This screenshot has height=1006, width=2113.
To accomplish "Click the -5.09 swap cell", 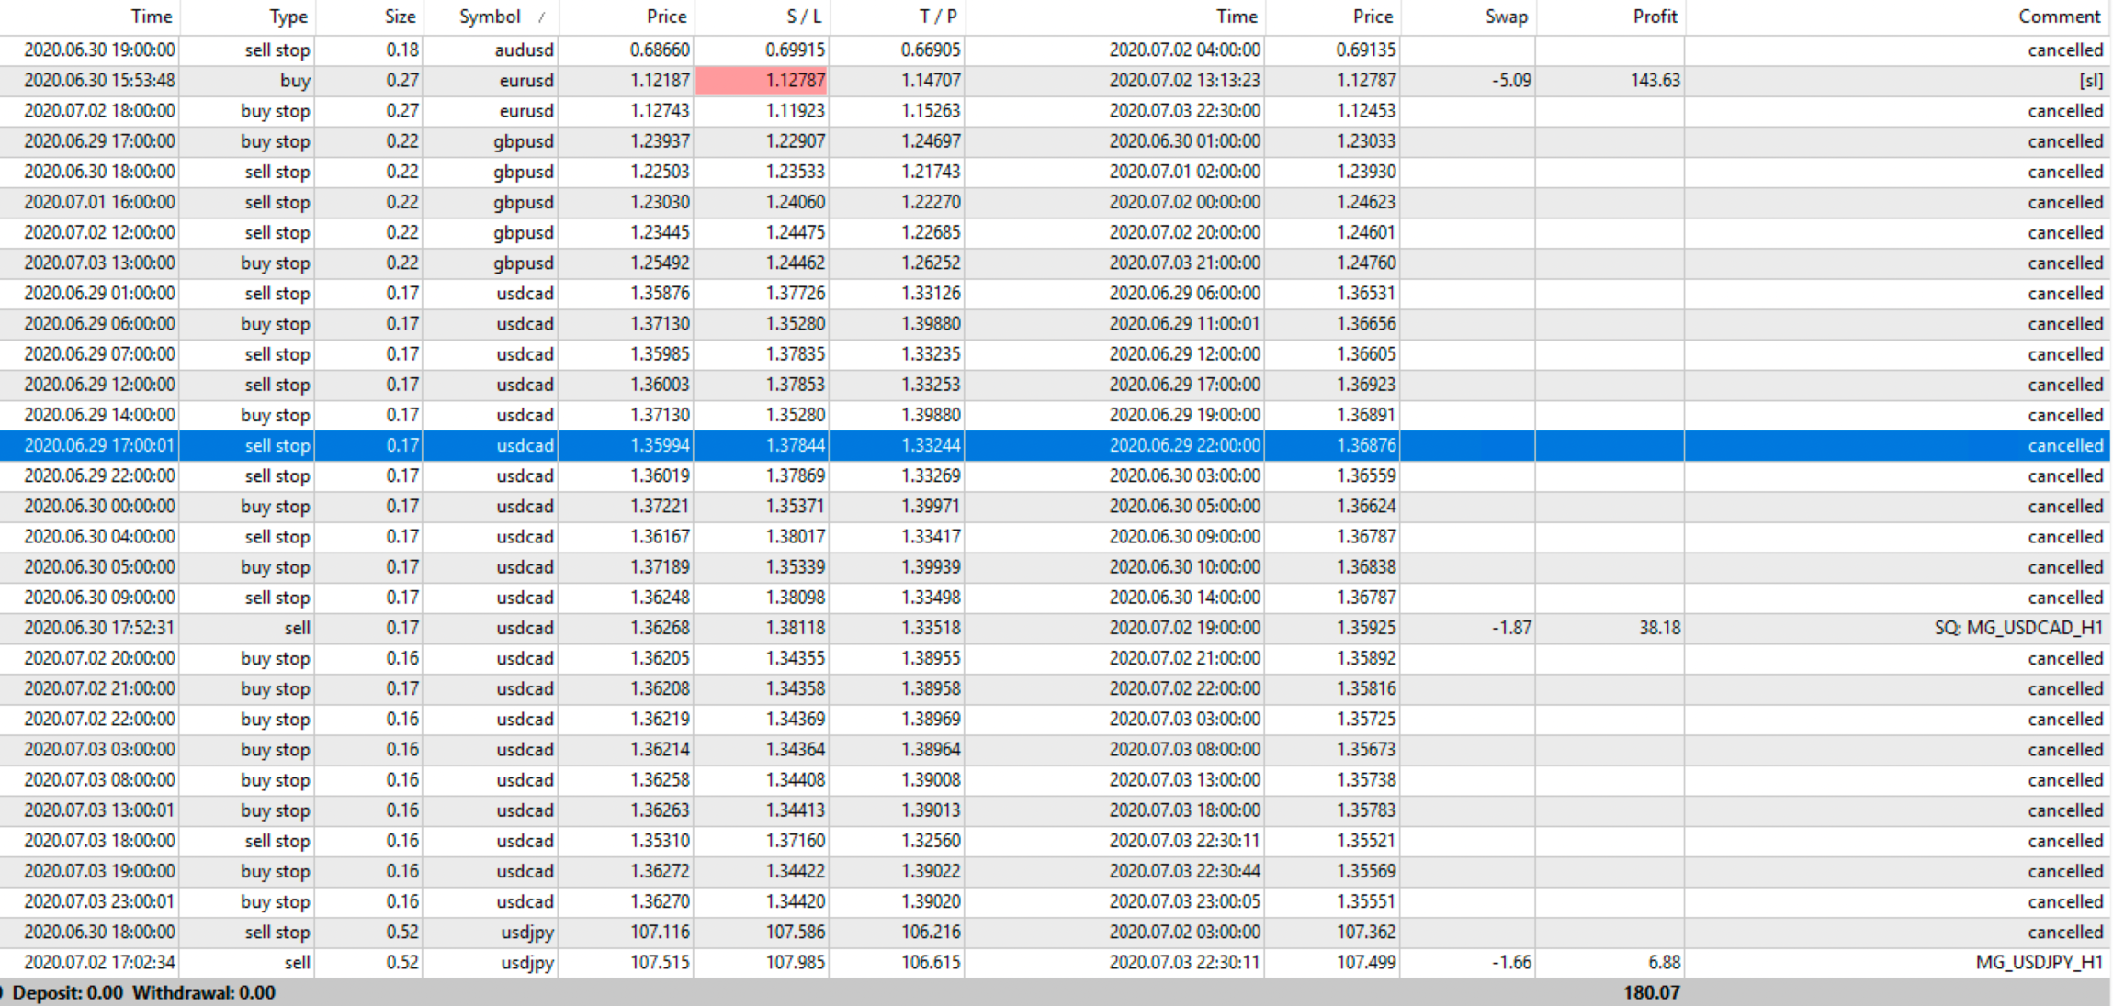I will coord(1511,81).
